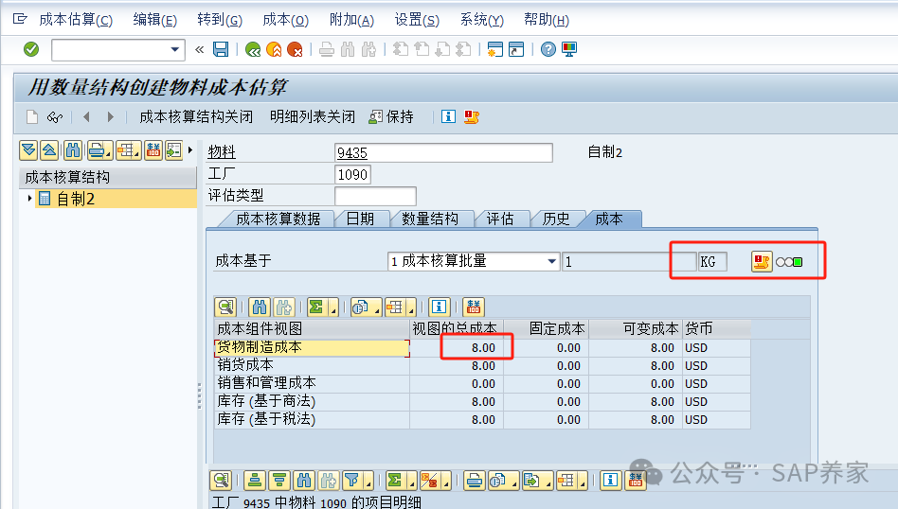Click currency icon in costing structure toolbar
Screen dimensions: 898x509
[x=153, y=150]
